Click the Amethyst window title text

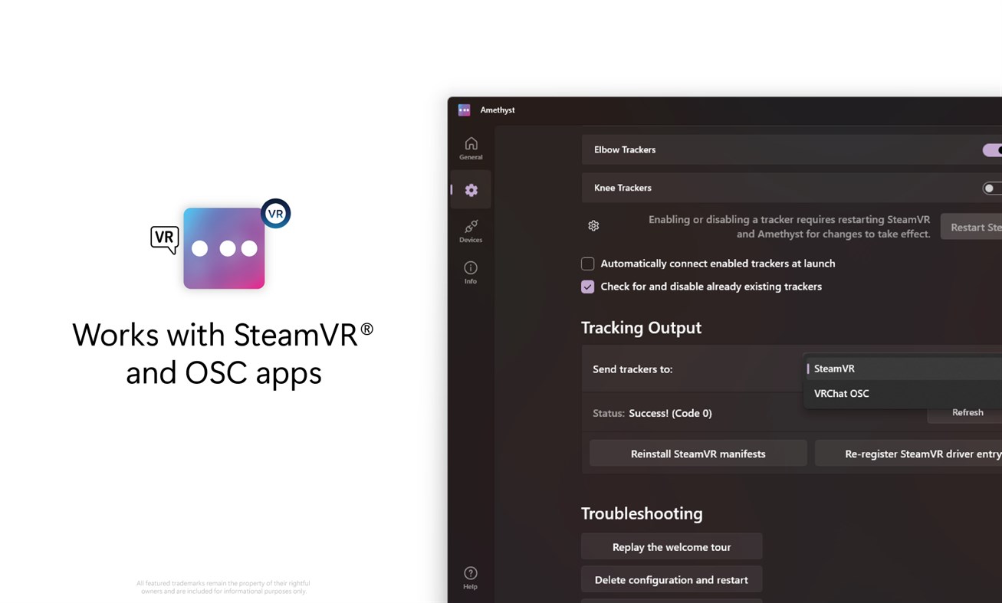[x=498, y=110]
